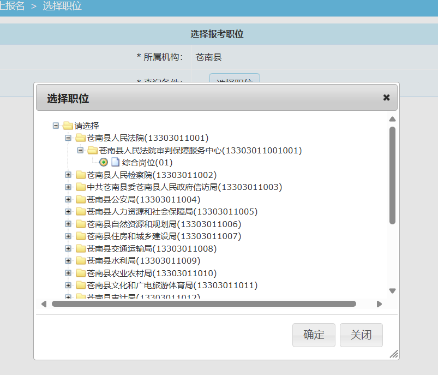The height and width of the screenshot is (375, 438).
Task: Click the folder icon beside 苍南县人民法院
Action: [x=81, y=138]
